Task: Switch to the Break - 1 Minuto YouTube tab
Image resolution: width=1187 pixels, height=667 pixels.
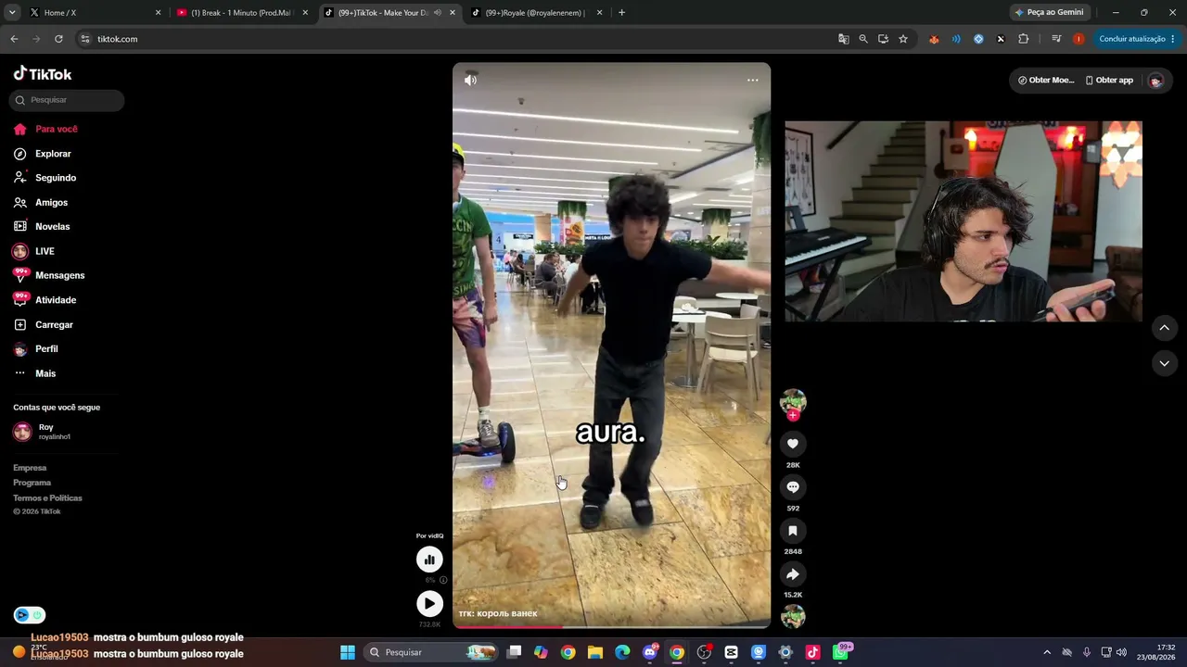Action: click(243, 13)
